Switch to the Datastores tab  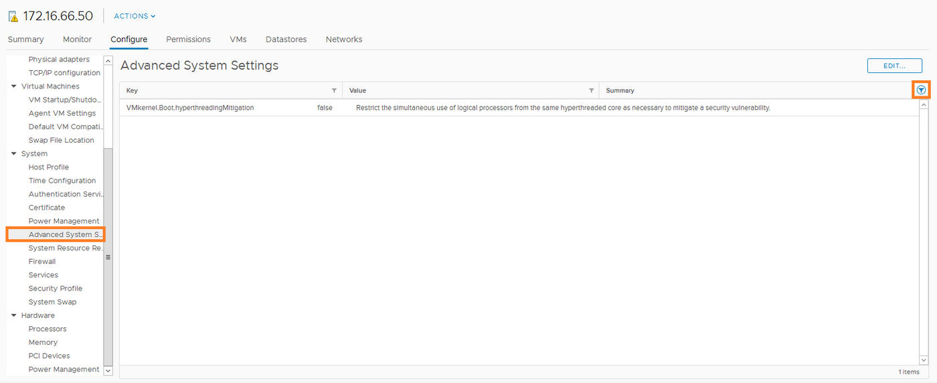[286, 40]
